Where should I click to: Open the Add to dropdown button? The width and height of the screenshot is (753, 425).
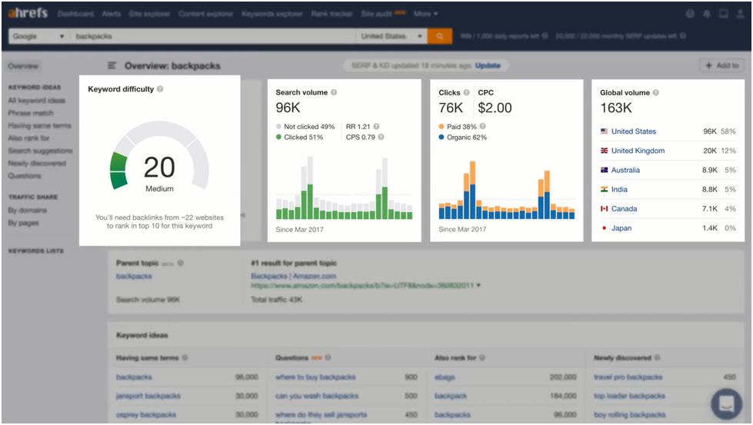tap(722, 65)
